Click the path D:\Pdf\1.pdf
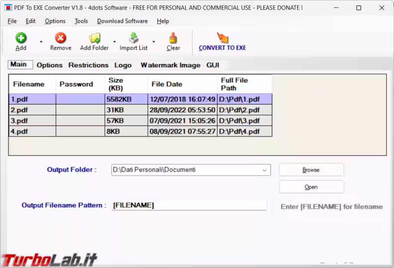 [x=244, y=99]
